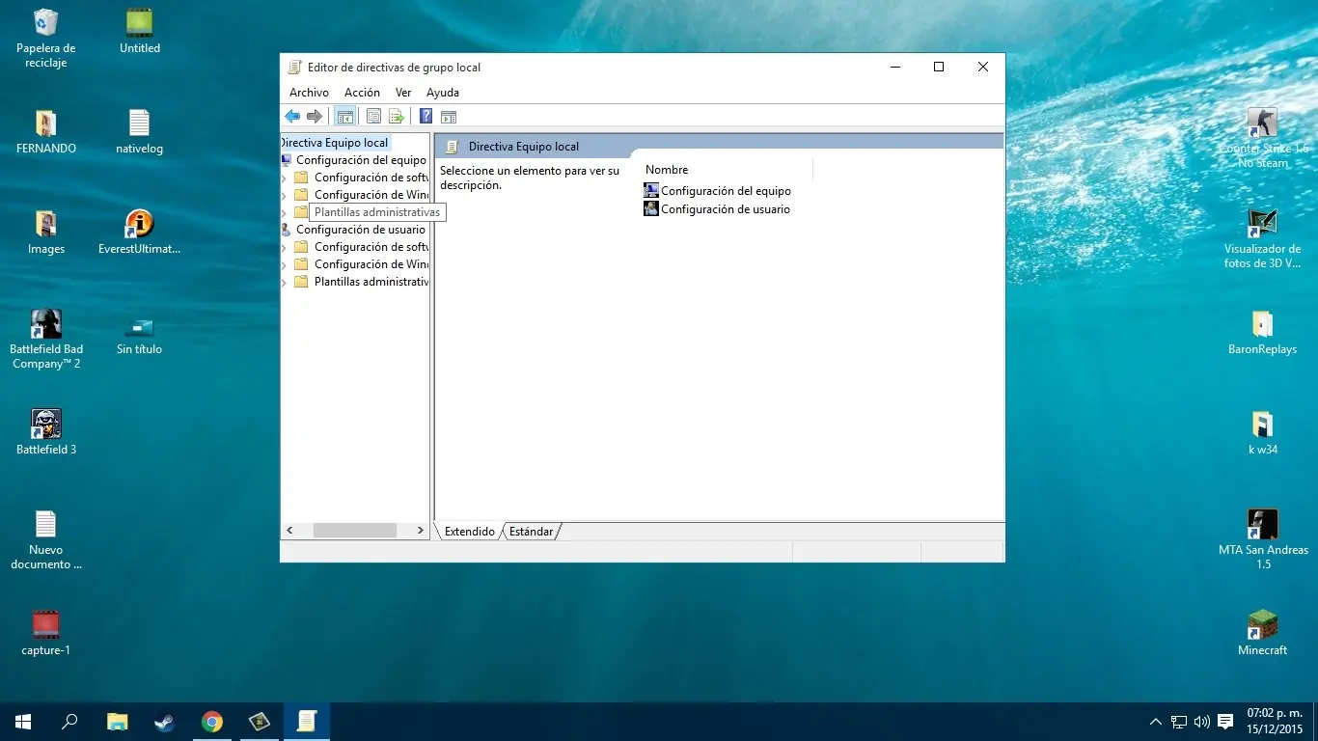Toggle the show/hide console tree toolbar button
This screenshot has height=741, width=1318.
point(344,117)
